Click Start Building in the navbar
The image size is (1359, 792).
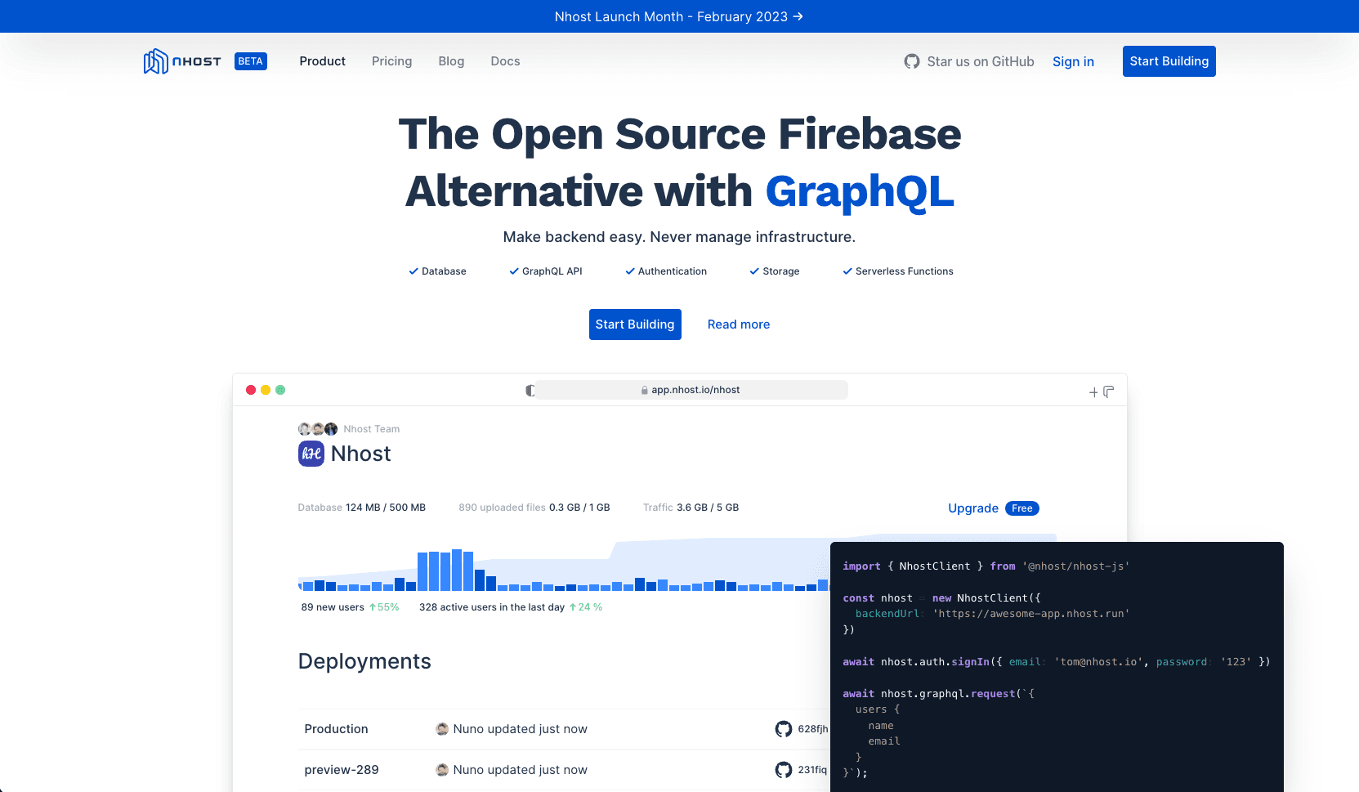point(1169,61)
